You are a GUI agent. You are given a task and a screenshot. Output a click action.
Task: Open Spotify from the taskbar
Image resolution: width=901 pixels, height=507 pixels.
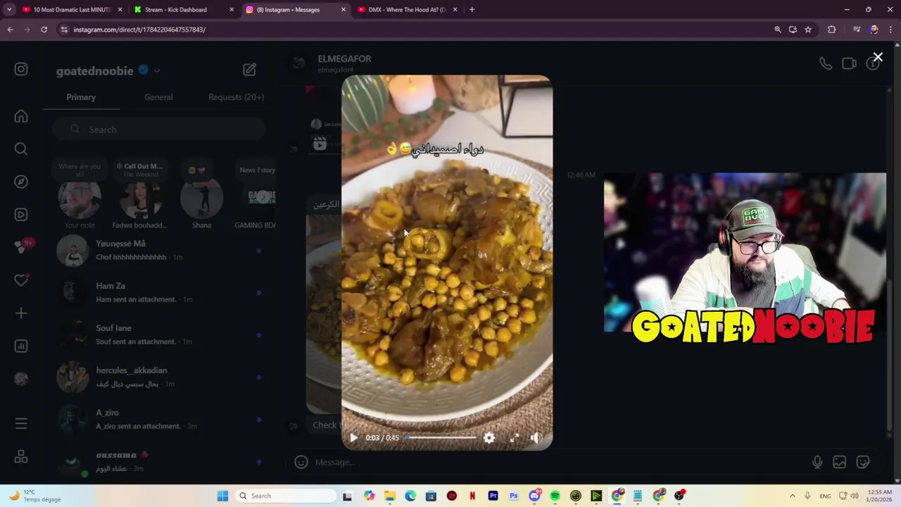click(555, 496)
